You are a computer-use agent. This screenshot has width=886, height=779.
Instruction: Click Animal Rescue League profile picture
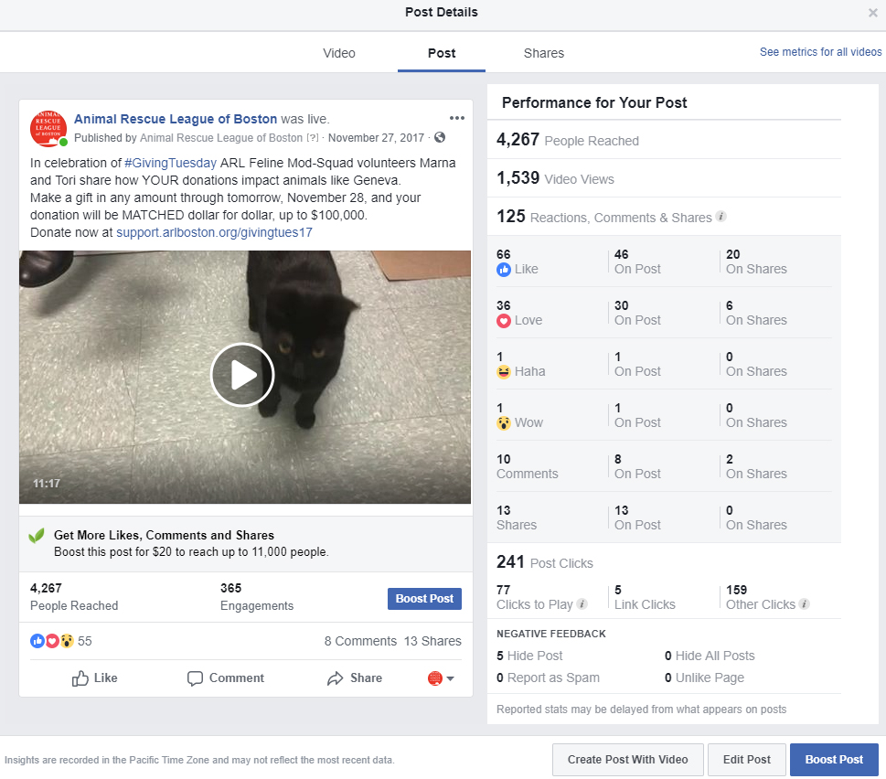48,128
